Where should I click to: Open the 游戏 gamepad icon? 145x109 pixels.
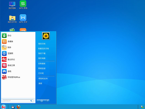point(4,71)
